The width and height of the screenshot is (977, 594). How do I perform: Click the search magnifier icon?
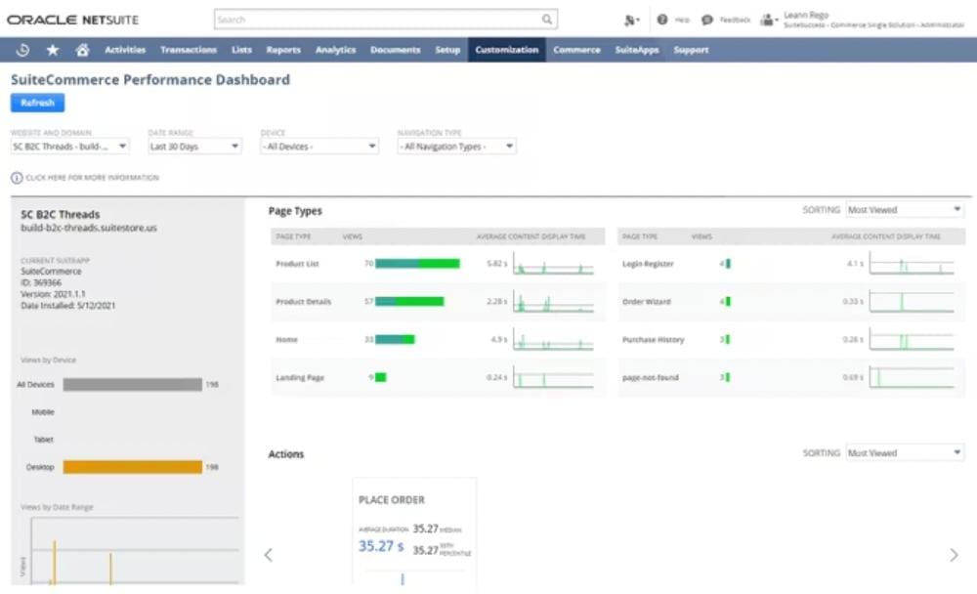(x=546, y=20)
